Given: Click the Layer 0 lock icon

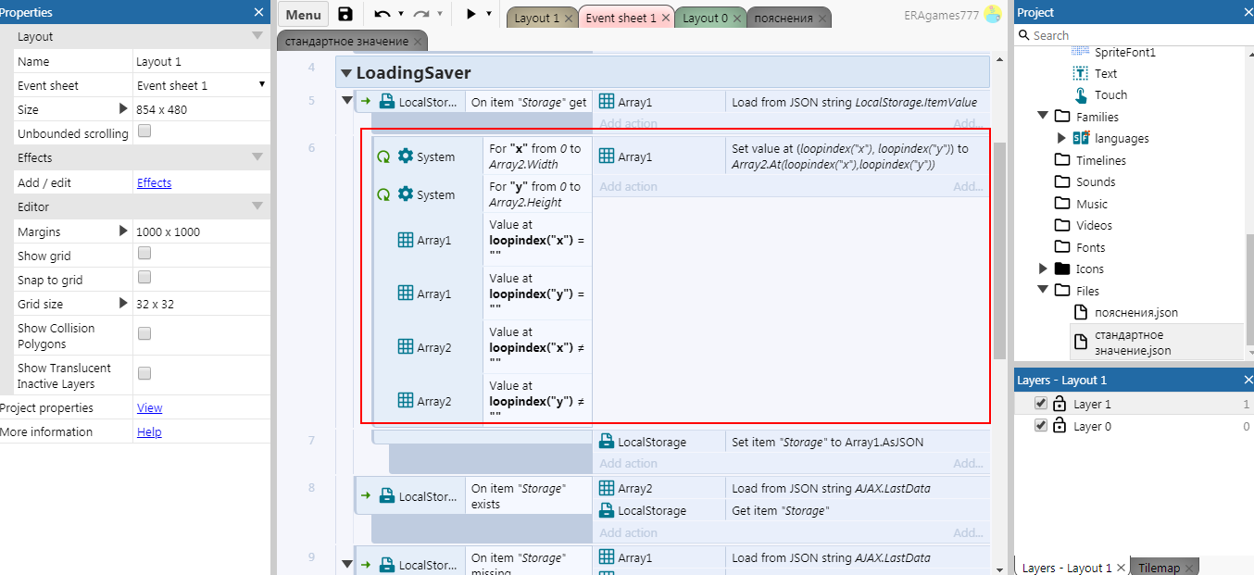Looking at the screenshot, I should pyautogui.click(x=1059, y=426).
